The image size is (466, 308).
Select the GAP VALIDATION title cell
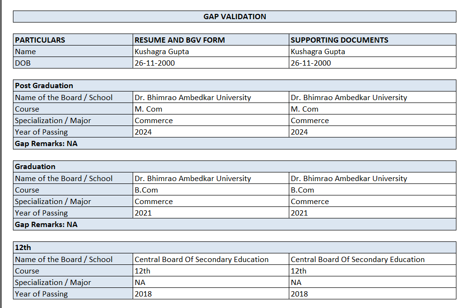click(x=235, y=17)
